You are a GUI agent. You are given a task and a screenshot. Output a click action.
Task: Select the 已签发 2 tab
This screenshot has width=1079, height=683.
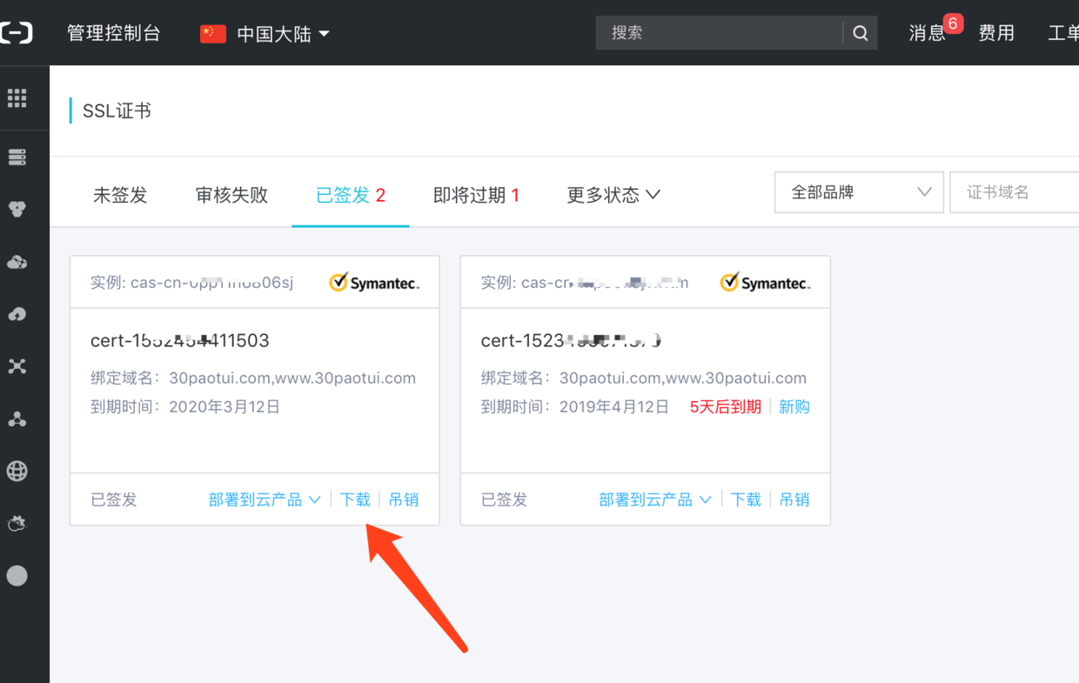[351, 195]
